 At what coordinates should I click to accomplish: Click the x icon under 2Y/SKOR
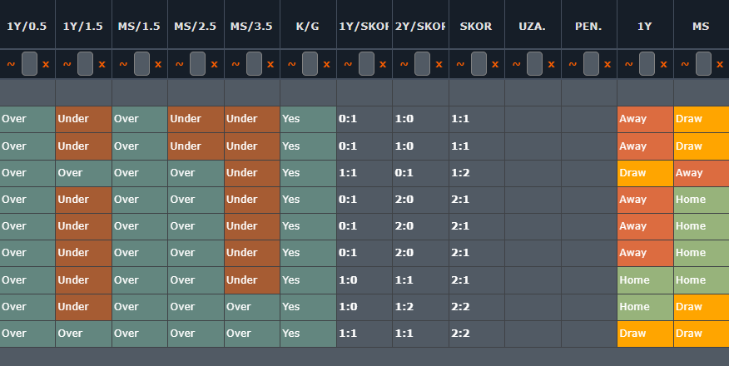click(439, 64)
